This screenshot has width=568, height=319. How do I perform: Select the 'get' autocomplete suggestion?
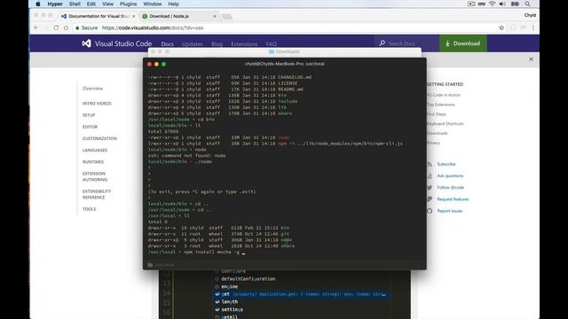tap(301, 294)
